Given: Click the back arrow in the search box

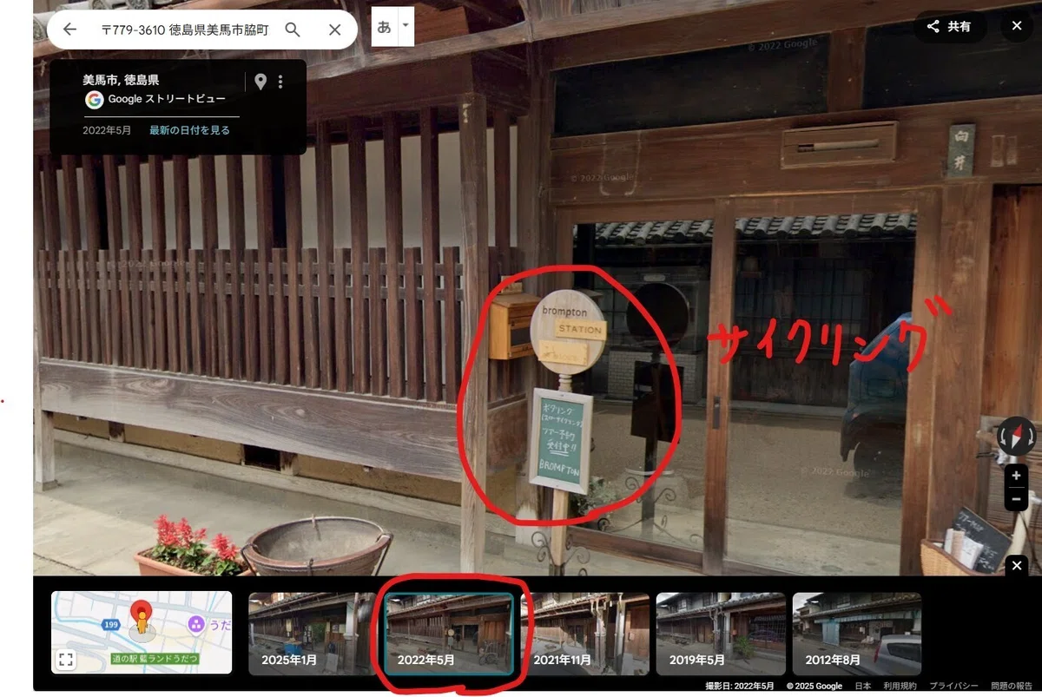Looking at the screenshot, I should (69, 30).
